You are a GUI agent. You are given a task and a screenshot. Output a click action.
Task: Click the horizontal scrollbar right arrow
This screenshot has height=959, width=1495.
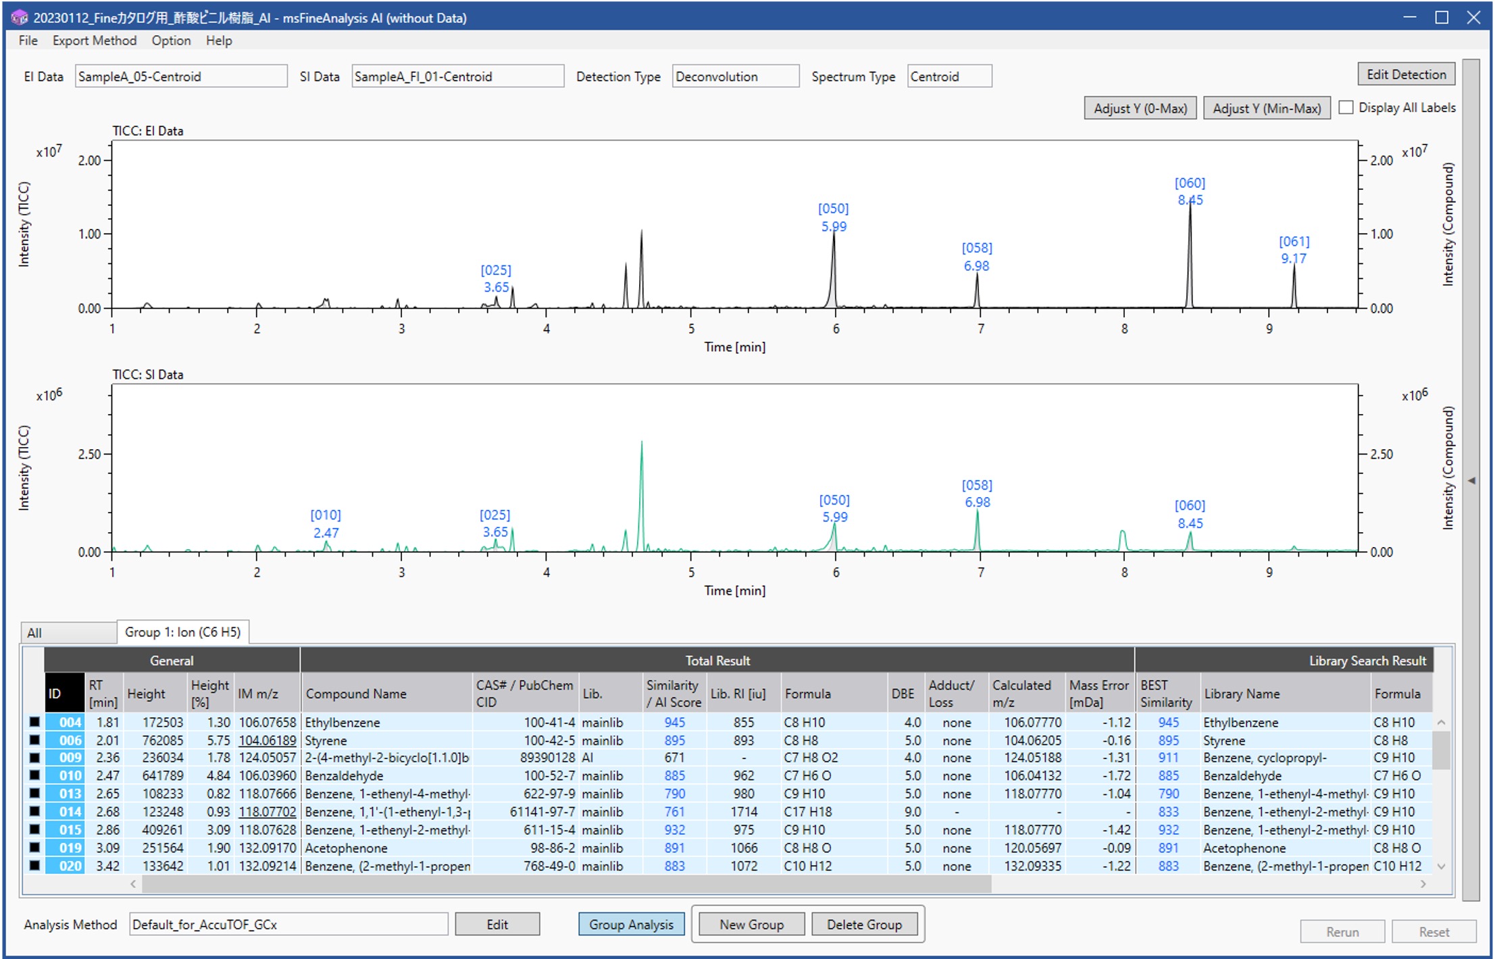pyautogui.click(x=1423, y=883)
